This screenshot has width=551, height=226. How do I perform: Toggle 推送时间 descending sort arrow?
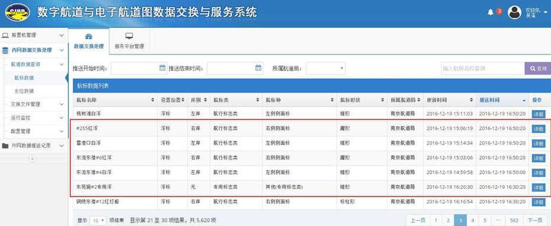[x=524, y=101]
